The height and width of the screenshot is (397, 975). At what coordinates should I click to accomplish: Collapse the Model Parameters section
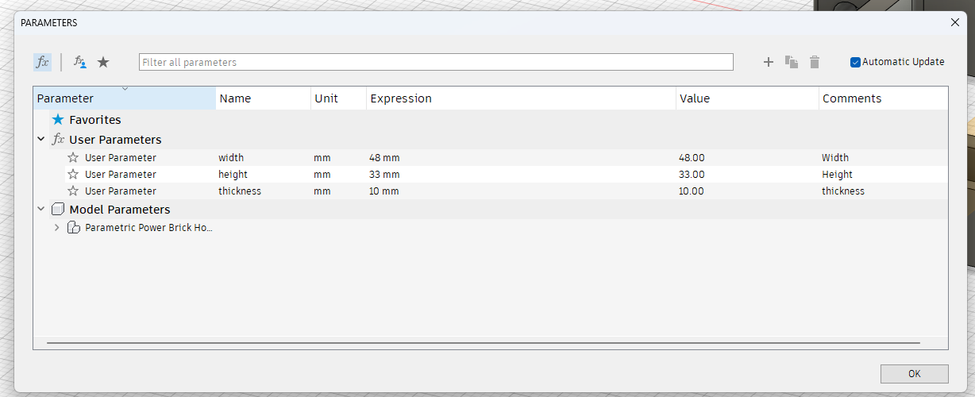tap(41, 210)
